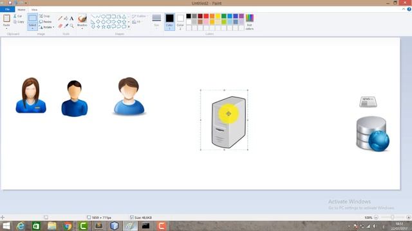This screenshot has width=412, height=231.
Task: Open the shape Fill dropdown
Action: coord(136,22)
